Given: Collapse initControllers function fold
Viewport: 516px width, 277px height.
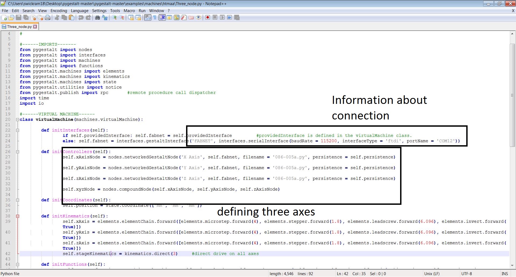Looking at the screenshot, I should coord(17,152).
